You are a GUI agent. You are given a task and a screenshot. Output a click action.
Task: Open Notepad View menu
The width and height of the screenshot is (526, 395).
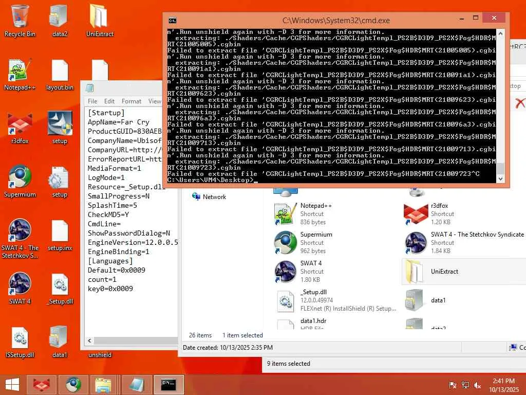pyautogui.click(x=155, y=101)
